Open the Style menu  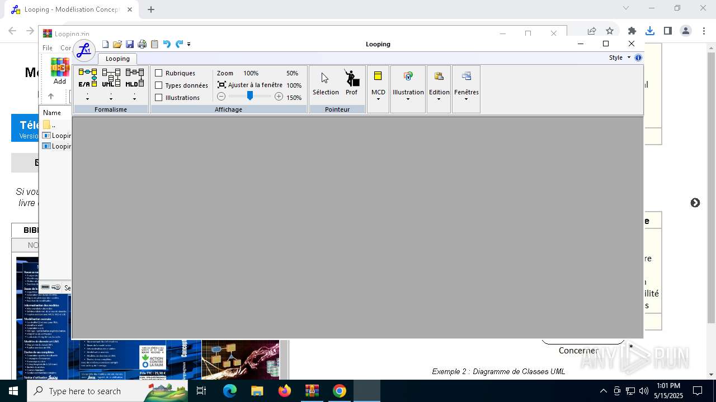[620, 58]
